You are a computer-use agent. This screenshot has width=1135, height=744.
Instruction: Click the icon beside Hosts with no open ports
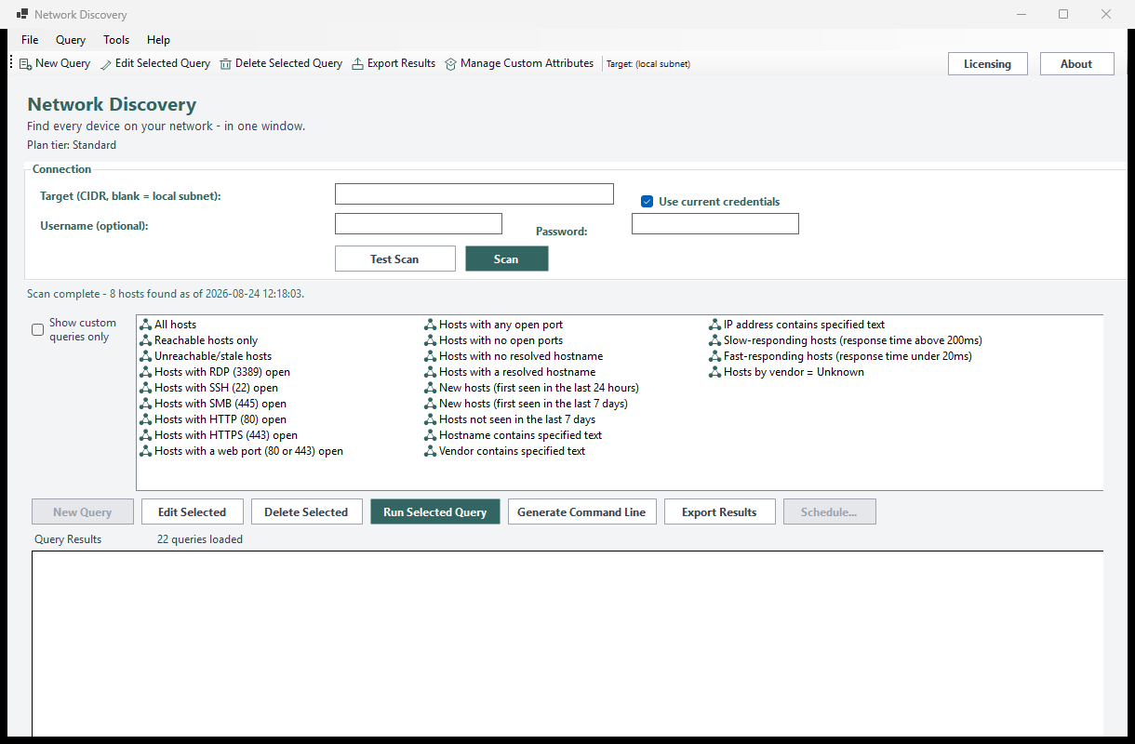tap(431, 340)
